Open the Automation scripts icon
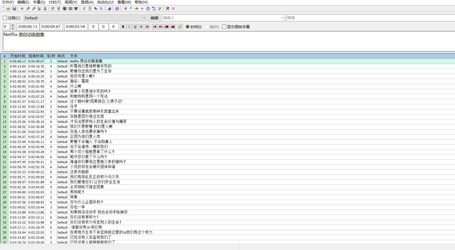This screenshot has width=455, height=250. 109,9
